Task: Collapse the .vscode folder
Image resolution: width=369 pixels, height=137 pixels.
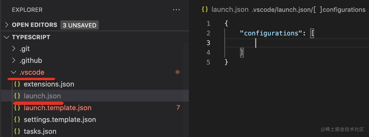Action: 13,73
